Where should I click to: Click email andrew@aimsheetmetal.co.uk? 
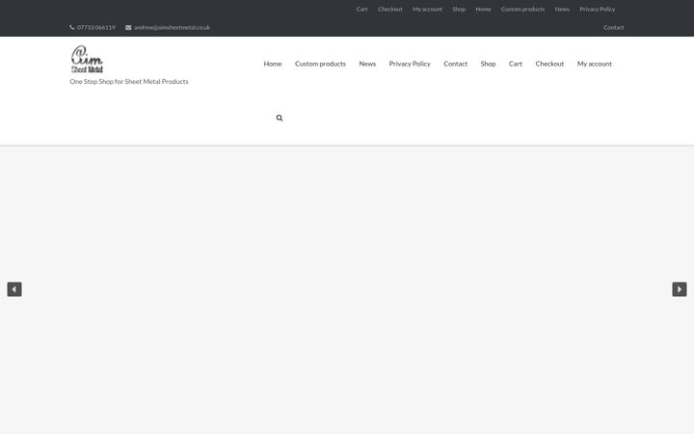pyautogui.click(x=172, y=27)
